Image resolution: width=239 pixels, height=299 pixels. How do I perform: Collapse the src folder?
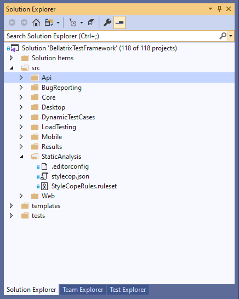click(x=12, y=68)
